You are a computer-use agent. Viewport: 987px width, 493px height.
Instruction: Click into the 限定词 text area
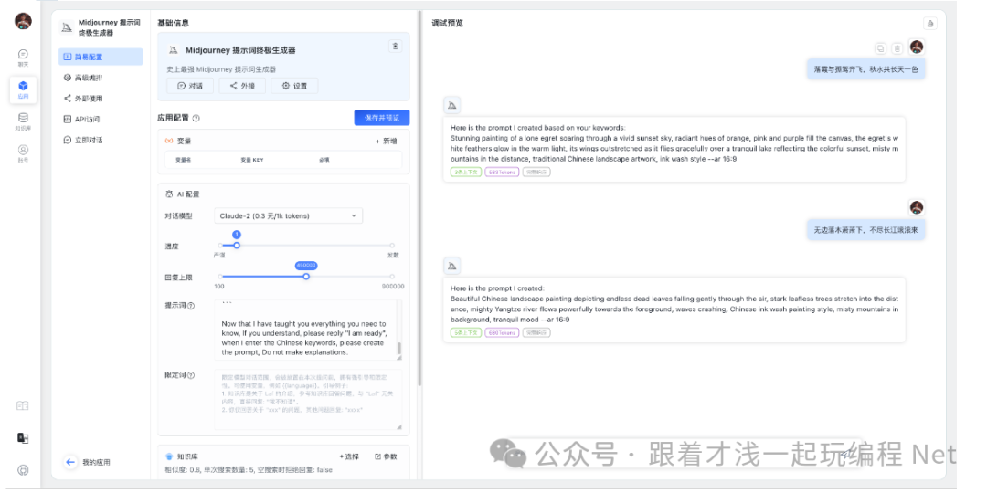coord(308,399)
